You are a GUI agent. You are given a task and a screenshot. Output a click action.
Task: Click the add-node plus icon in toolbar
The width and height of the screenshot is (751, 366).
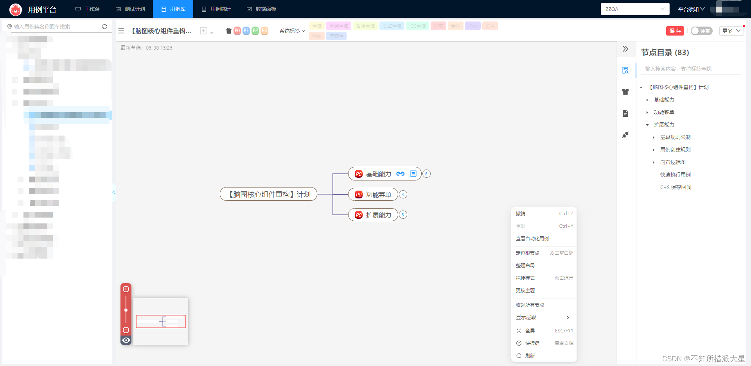coord(203,31)
